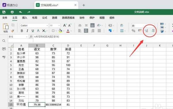Toggle Bold formatting
Screen dimensions: 173x109
coord(22,30)
